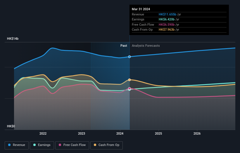
Task: Toggle the Earnings legend button
Action: [x=42, y=145]
